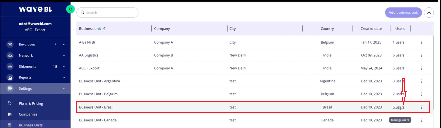Collapse the Settings menu chevron
Viewport: 441px width, 128px height.
64,88
